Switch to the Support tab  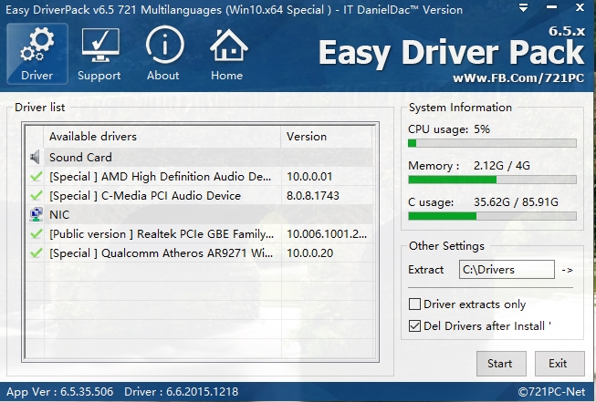(99, 54)
